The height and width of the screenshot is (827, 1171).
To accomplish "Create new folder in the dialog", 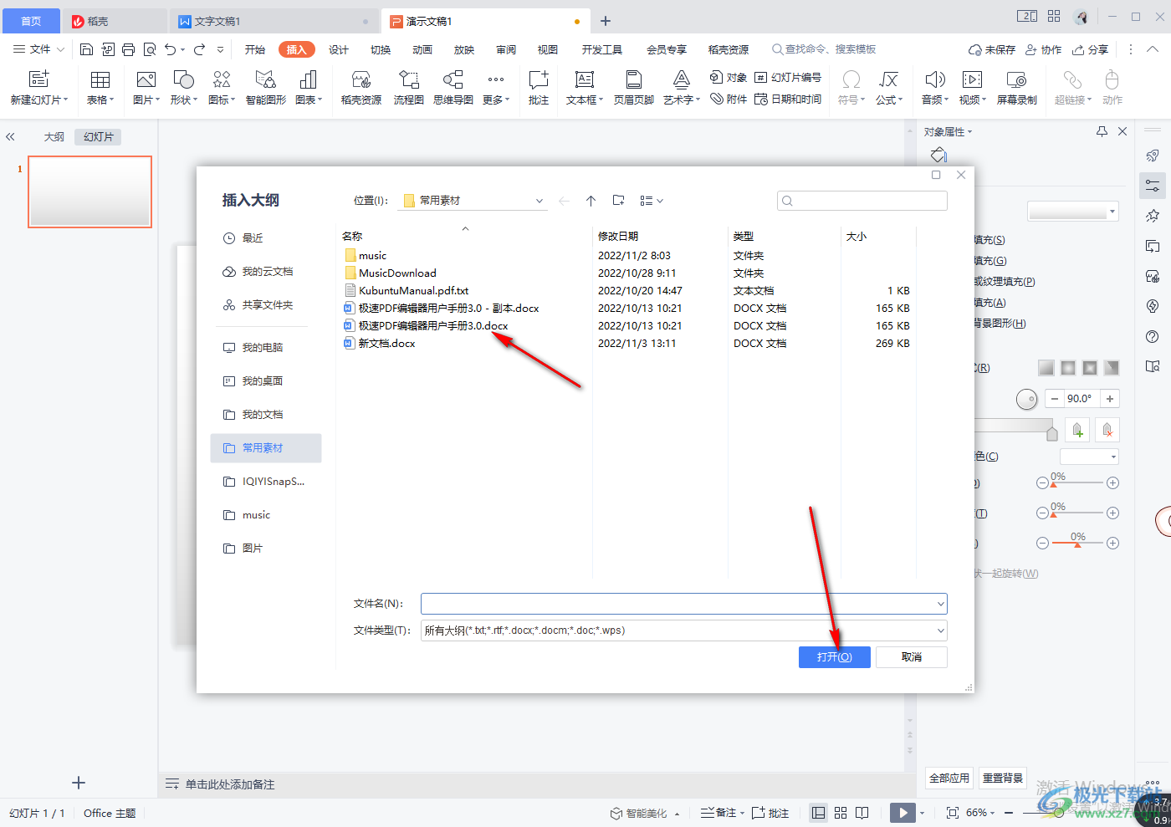I will click(x=619, y=201).
